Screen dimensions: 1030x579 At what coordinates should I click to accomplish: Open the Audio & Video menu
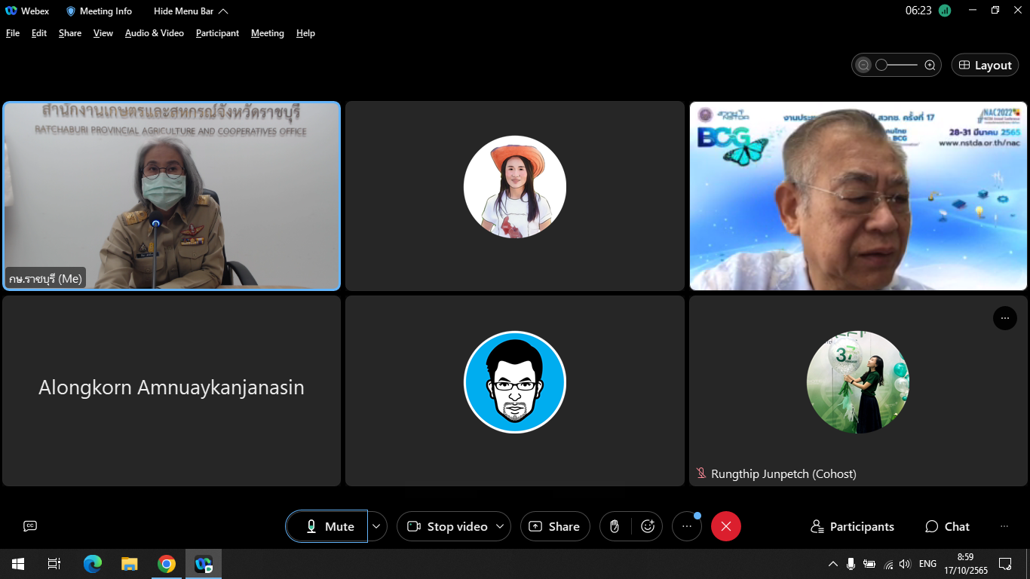(154, 33)
